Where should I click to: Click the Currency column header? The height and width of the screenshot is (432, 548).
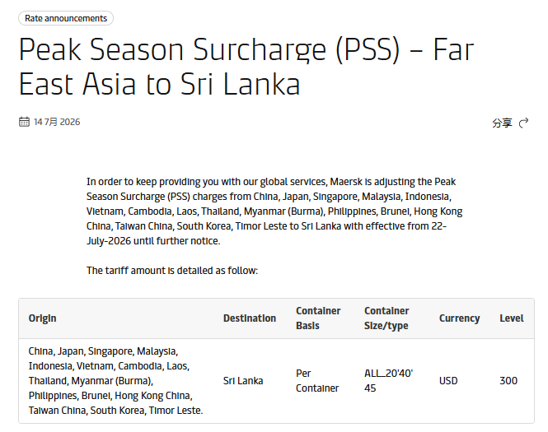pos(459,318)
